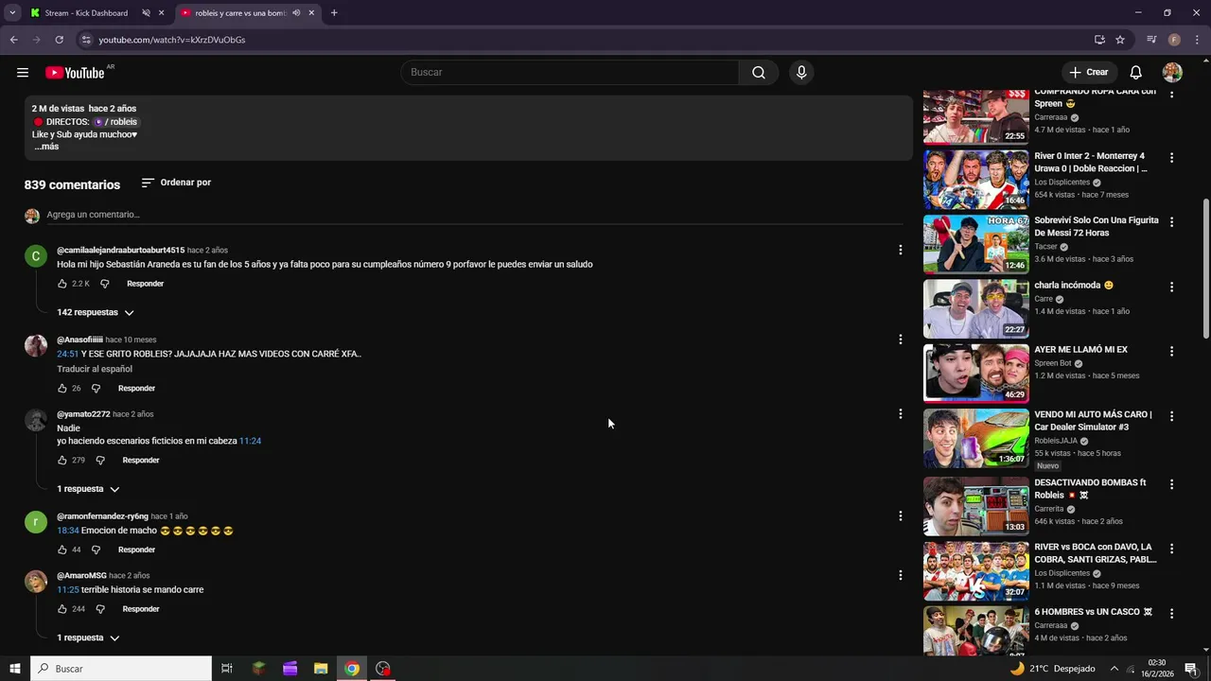The image size is (1211, 681).
Task: Open Chrome's three-dot menu
Action: [x=1197, y=40]
